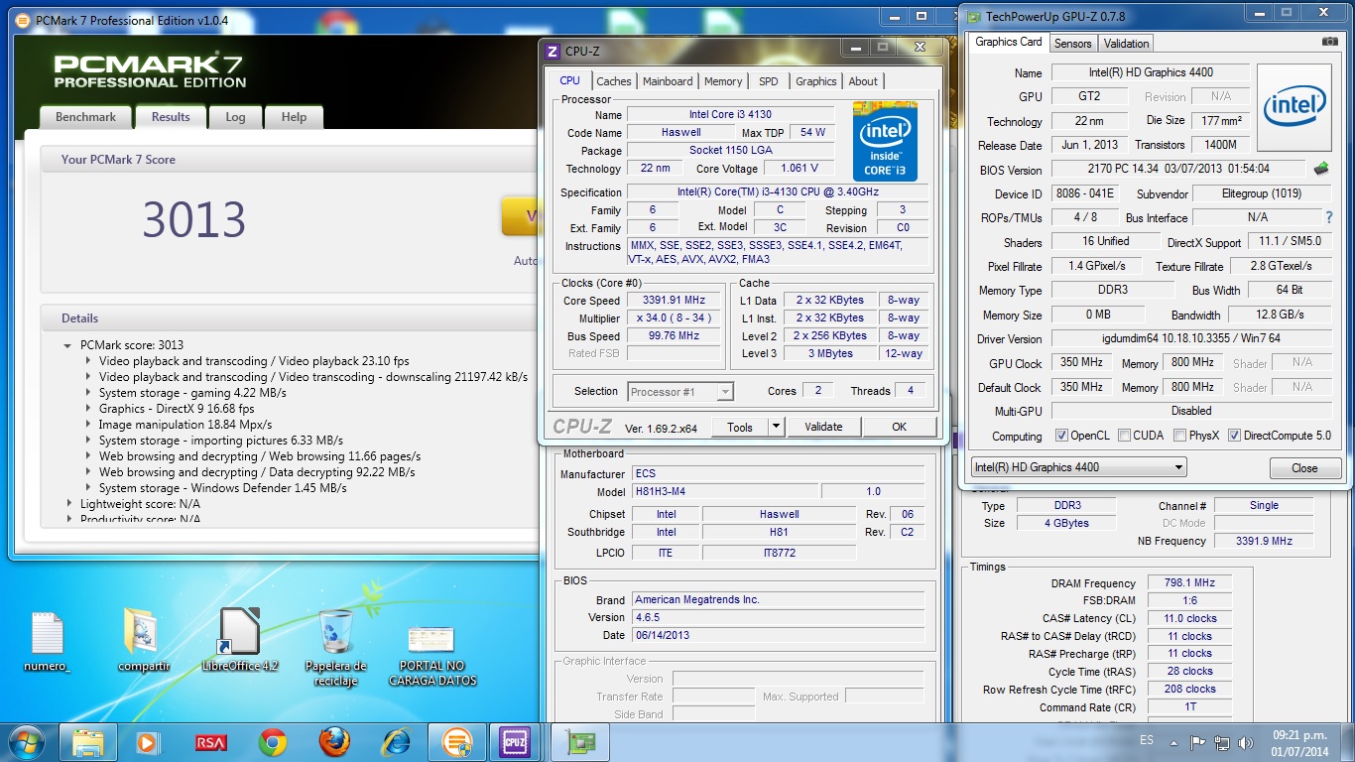Switch to the Sensors tab in GPU-Z

pos(1072,44)
